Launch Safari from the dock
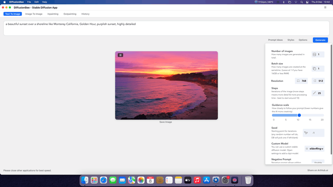This screenshot has width=333, height=187. (x=103, y=180)
